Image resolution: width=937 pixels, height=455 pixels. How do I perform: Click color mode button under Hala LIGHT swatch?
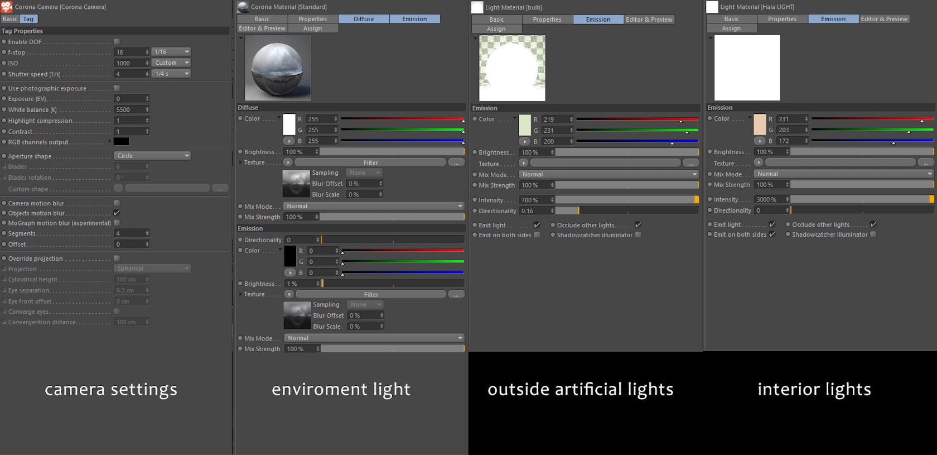coord(760,141)
